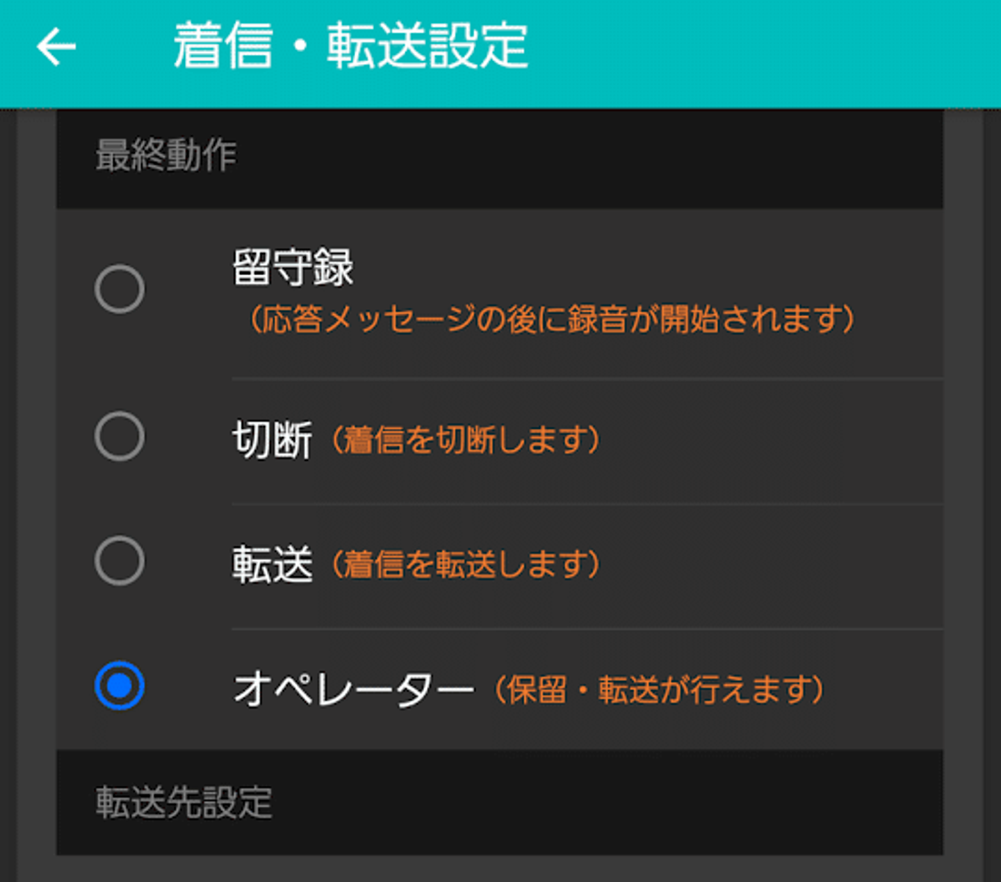1001x882 pixels.
Task: Select the 留守録 radio button
Action: point(120,288)
